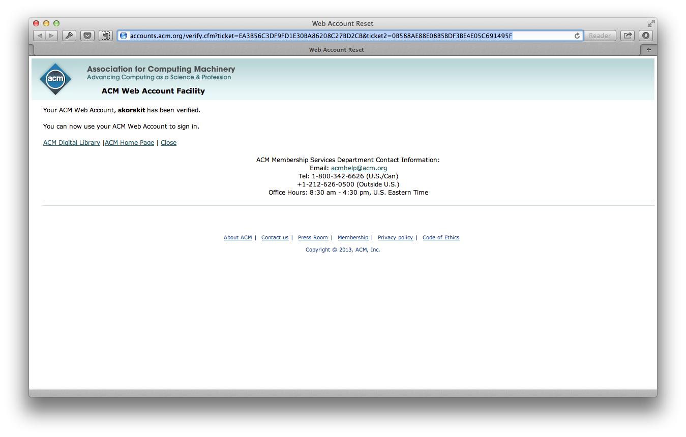The height and width of the screenshot is (437, 686).
Task: Open the Press Room footer link
Action: click(x=313, y=238)
